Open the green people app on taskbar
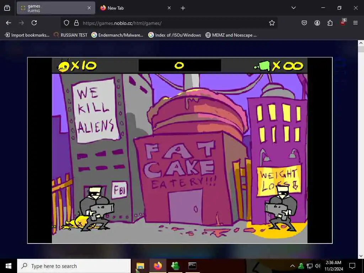The width and height of the screenshot is (364, 273). (x=175, y=266)
